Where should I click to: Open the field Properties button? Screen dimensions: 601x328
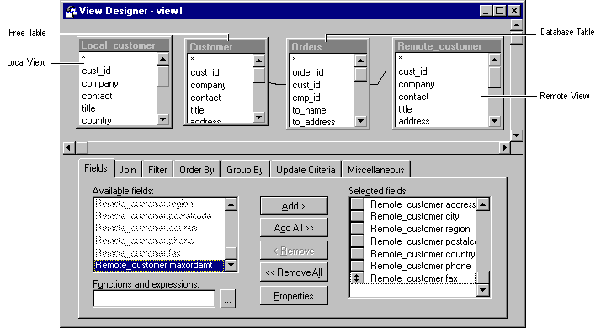pyautogui.click(x=294, y=296)
